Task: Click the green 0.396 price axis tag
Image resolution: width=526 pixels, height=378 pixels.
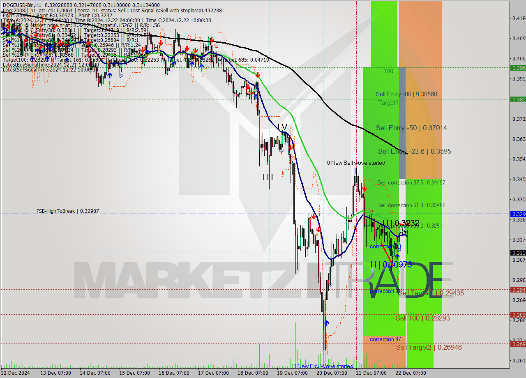Action: click(518, 68)
